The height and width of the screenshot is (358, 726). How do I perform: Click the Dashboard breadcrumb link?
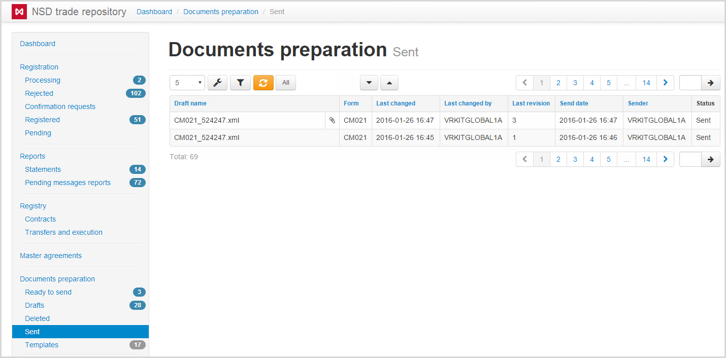click(154, 12)
